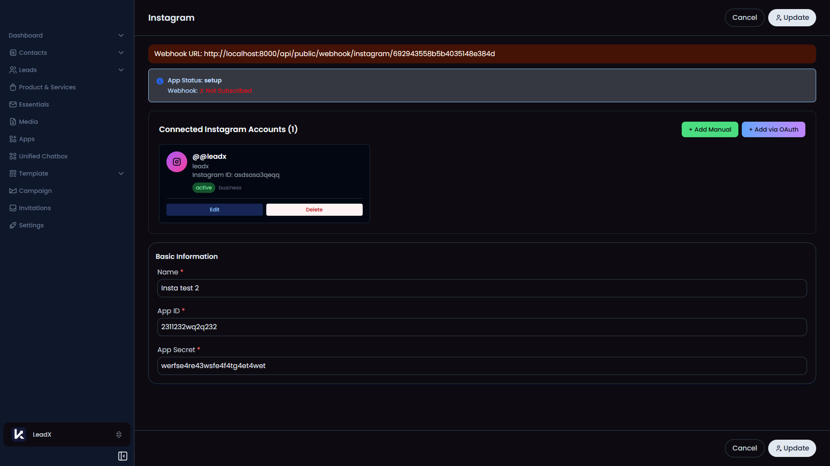Click the Settings rocket icon in sidebar
Screen dimensions: 830x466
[x=13, y=225]
